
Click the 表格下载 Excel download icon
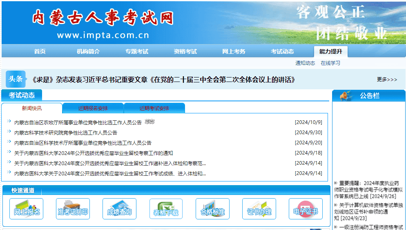(166, 209)
